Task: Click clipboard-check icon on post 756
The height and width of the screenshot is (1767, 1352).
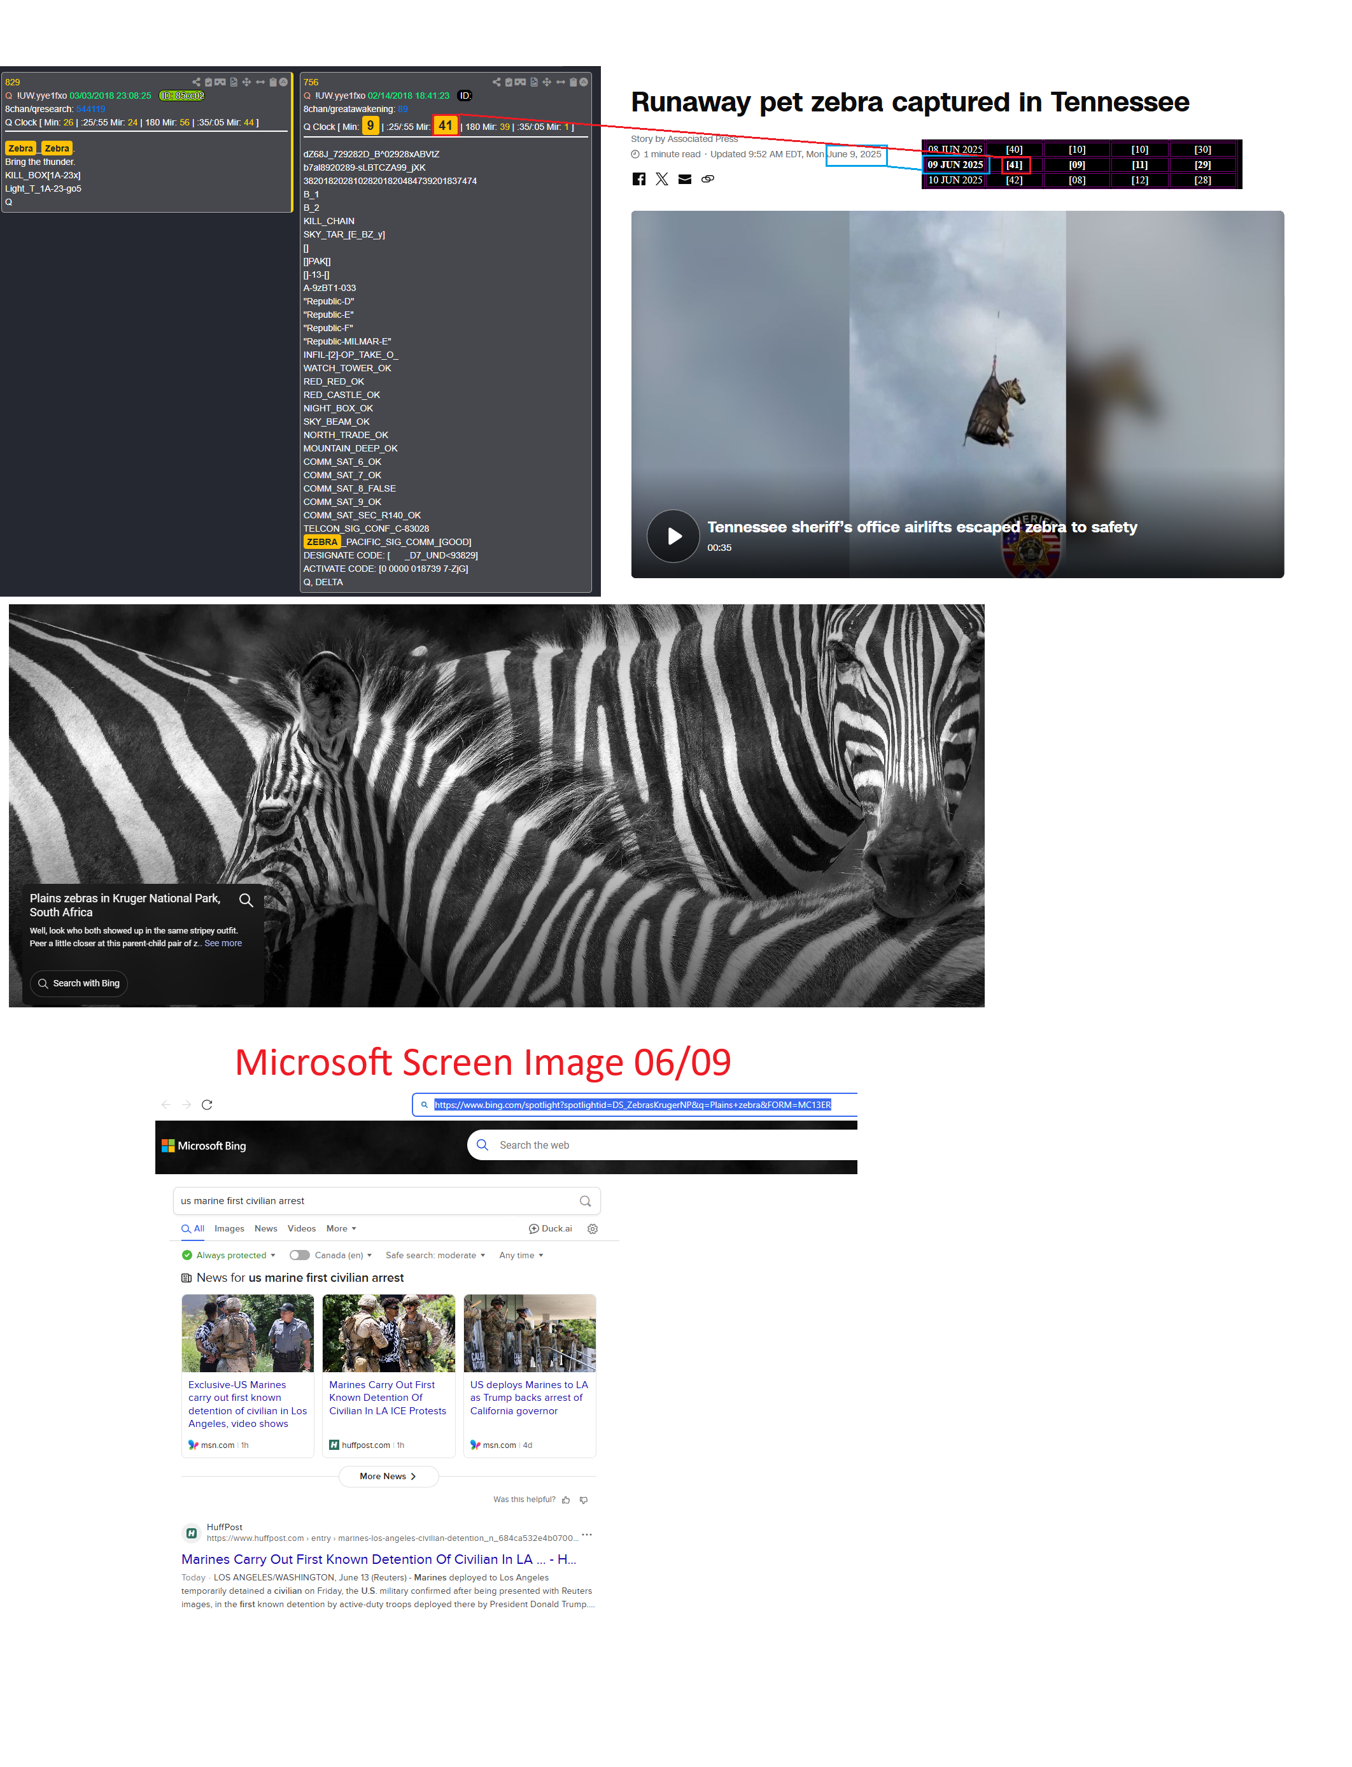Action: click(x=509, y=82)
